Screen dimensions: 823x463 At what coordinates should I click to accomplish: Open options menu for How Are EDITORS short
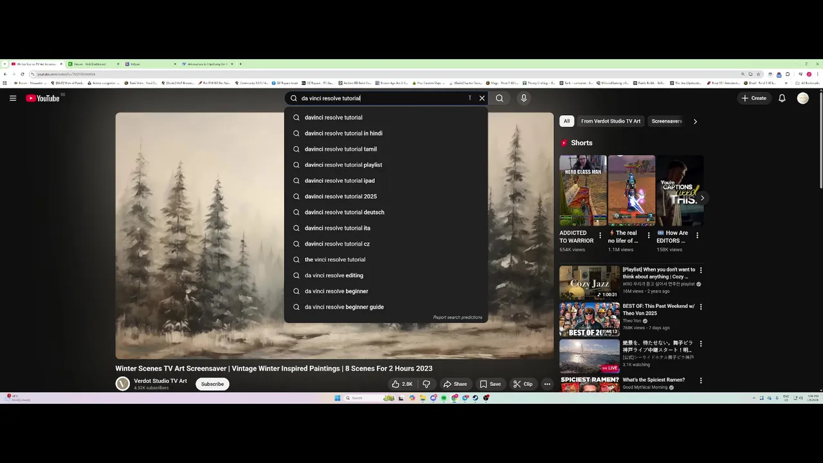698,235
